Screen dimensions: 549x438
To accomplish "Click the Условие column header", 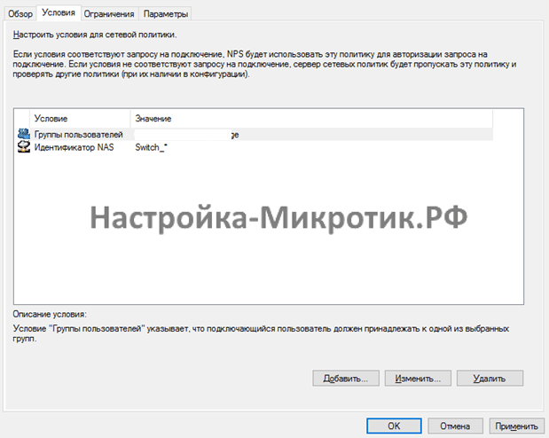I will pos(80,119).
